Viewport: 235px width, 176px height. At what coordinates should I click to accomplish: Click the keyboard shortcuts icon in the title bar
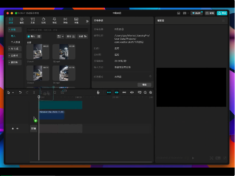[x=178, y=13]
